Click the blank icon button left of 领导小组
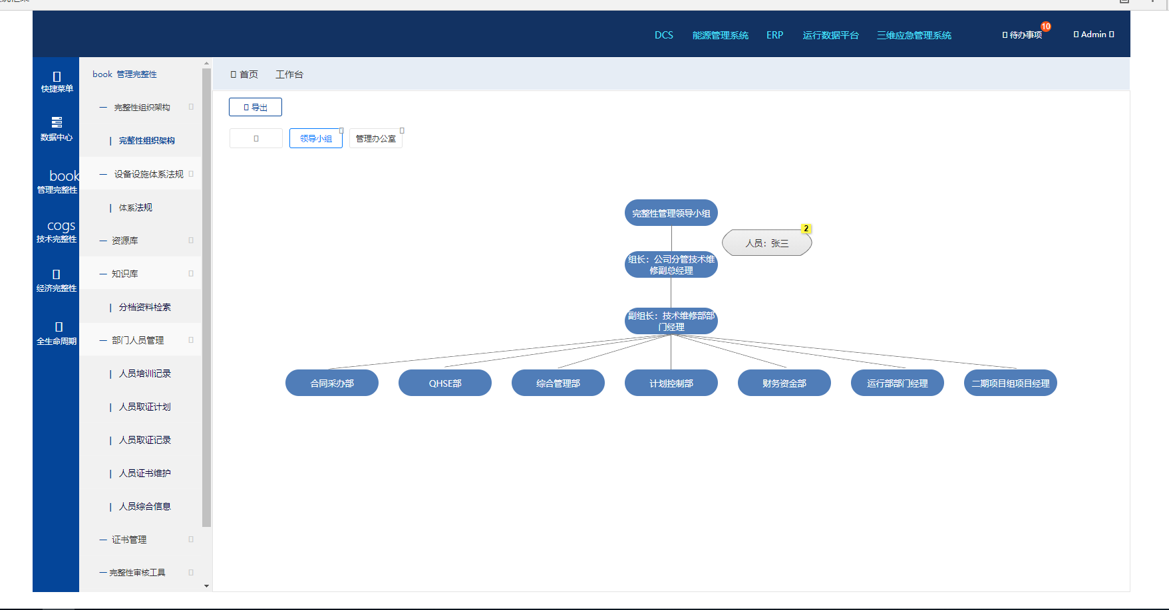Viewport: 1169px width, 610px height. tap(256, 138)
